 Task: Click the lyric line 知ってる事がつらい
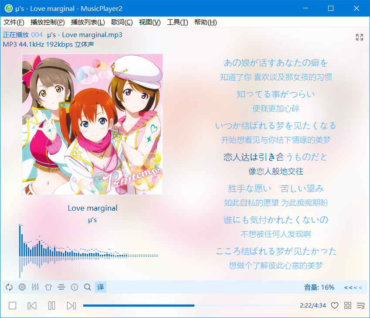click(275, 94)
